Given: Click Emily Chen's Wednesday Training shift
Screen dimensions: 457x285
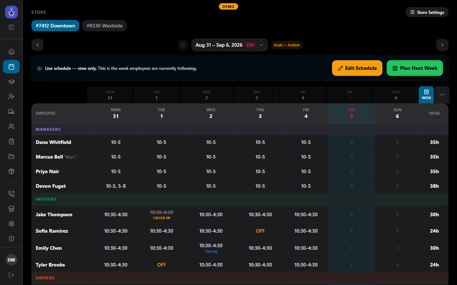Looking at the screenshot, I should click(x=211, y=248).
